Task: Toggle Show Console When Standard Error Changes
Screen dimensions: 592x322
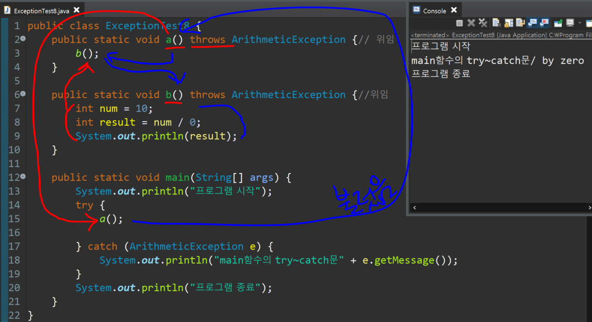Action: pyautogui.click(x=545, y=24)
